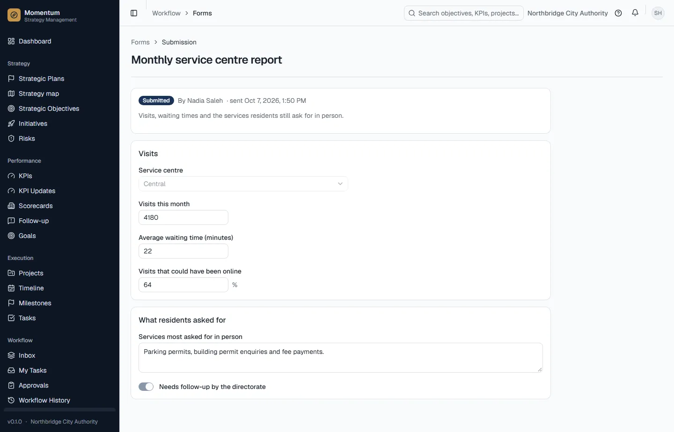
Task: Click the Momentum logo icon
Action: 14,15
